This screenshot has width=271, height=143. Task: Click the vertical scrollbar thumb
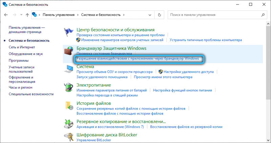(x=268, y=63)
